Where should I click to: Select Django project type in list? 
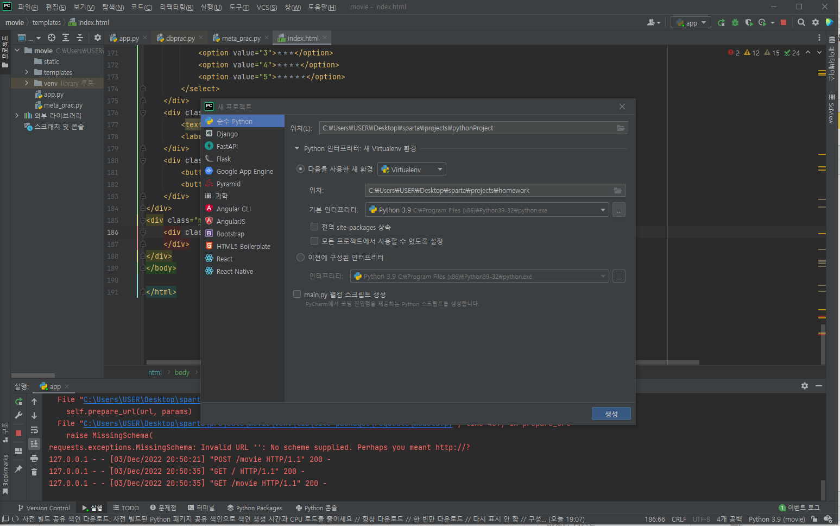pyautogui.click(x=243, y=134)
